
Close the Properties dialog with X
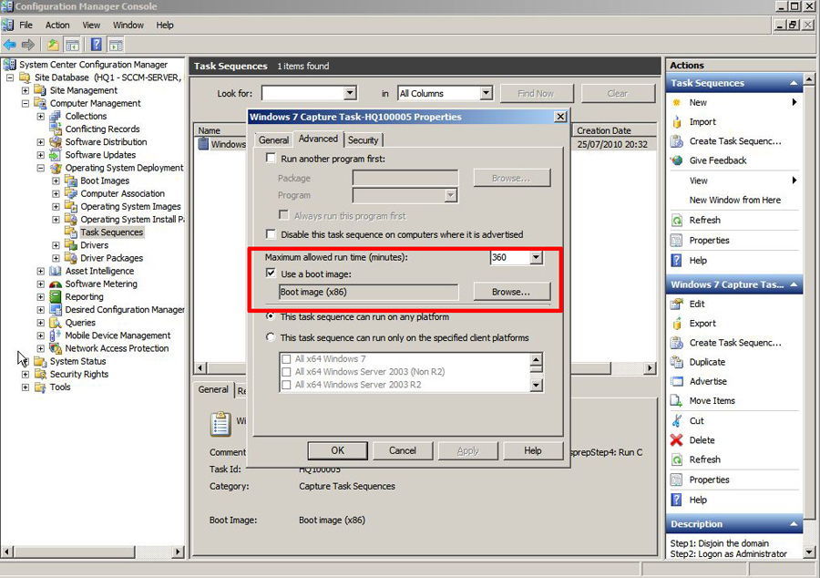coord(560,117)
